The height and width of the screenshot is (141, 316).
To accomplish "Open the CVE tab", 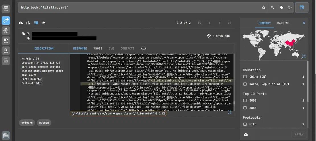I will pyautogui.click(x=111, y=49).
